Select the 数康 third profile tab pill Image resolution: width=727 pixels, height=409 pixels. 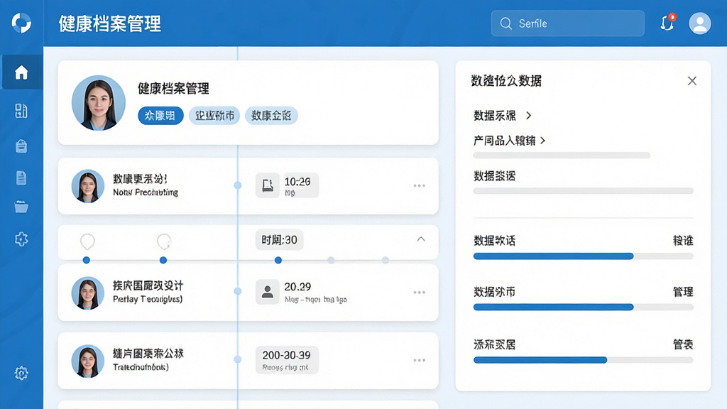pyautogui.click(x=271, y=116)
